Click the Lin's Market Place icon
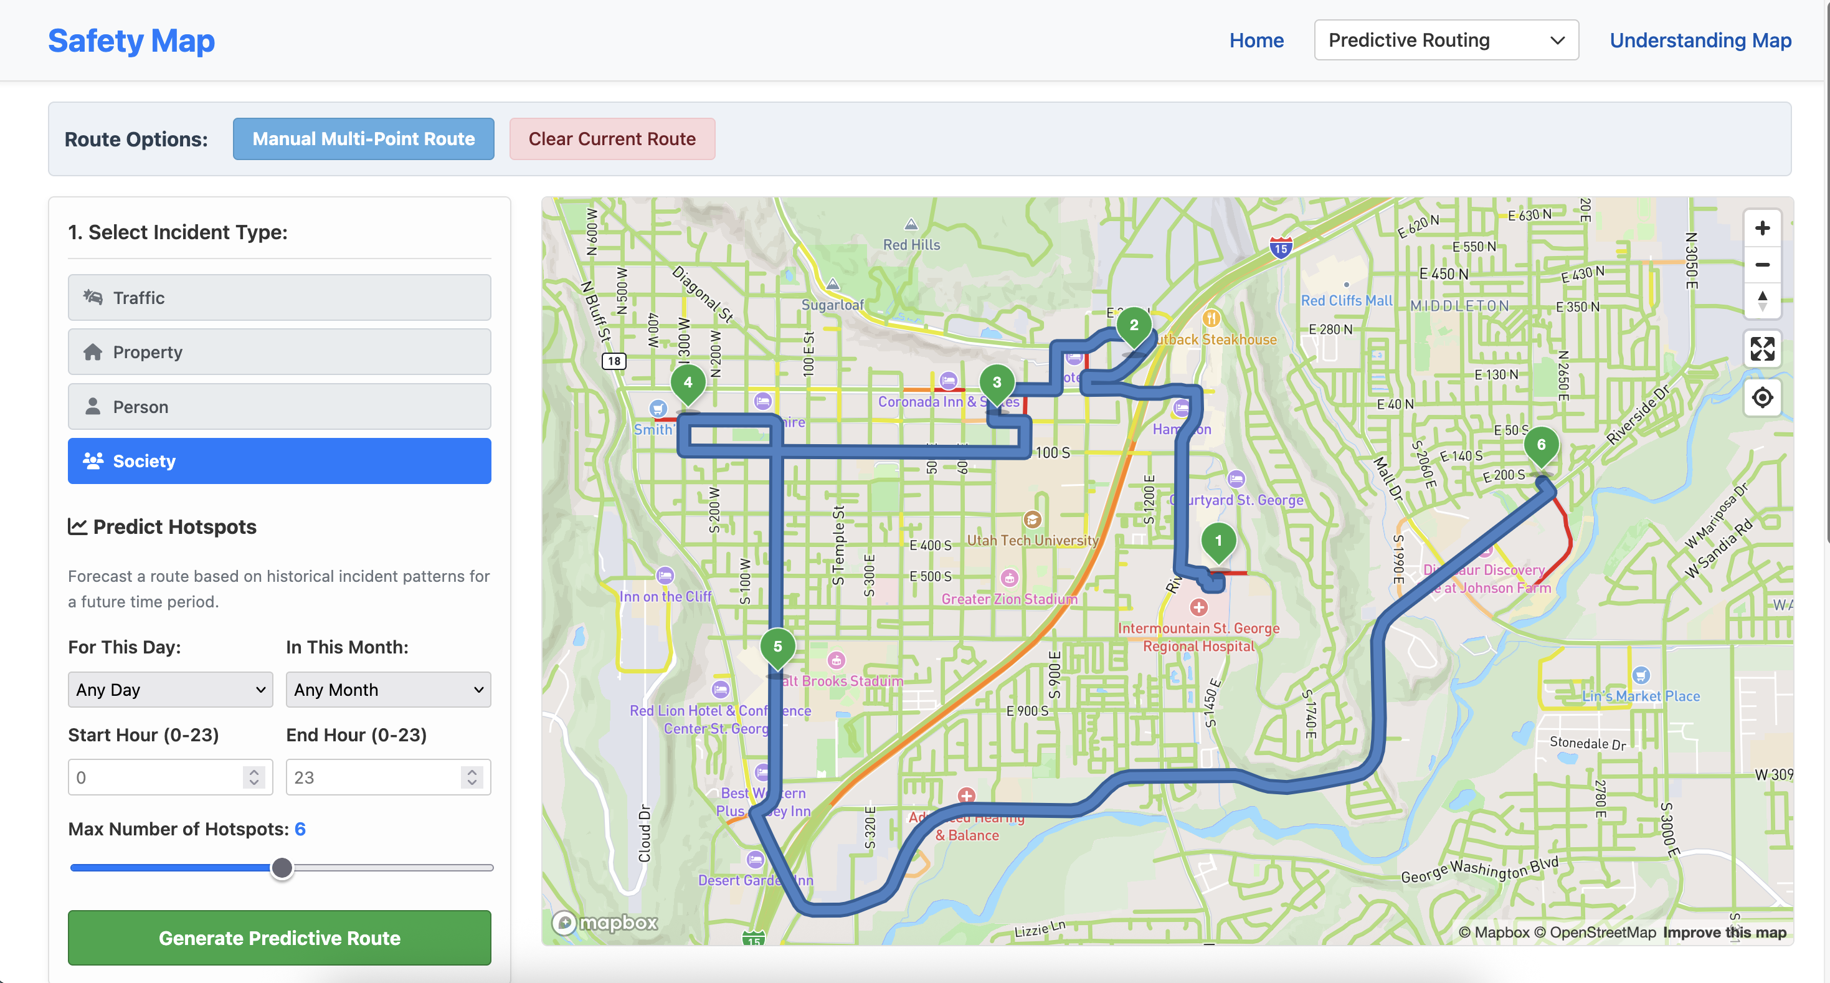Viewport: 1830px width, 983px height. click(x=1640, y=675)
